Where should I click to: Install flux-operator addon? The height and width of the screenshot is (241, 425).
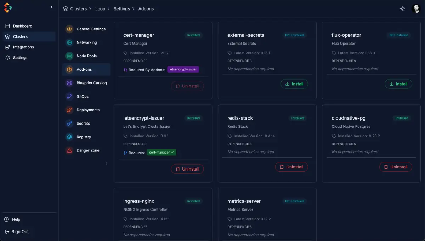point(398,84)
